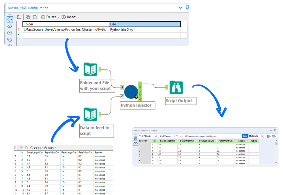Click the Results horizontal scrollbar right arrow

(x=273, y=166)
